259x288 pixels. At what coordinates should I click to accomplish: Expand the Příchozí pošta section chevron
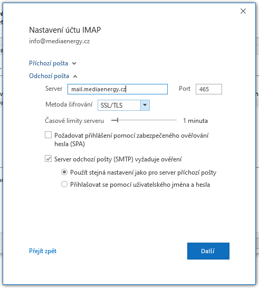pyautogui.click(x=74, y=63)
